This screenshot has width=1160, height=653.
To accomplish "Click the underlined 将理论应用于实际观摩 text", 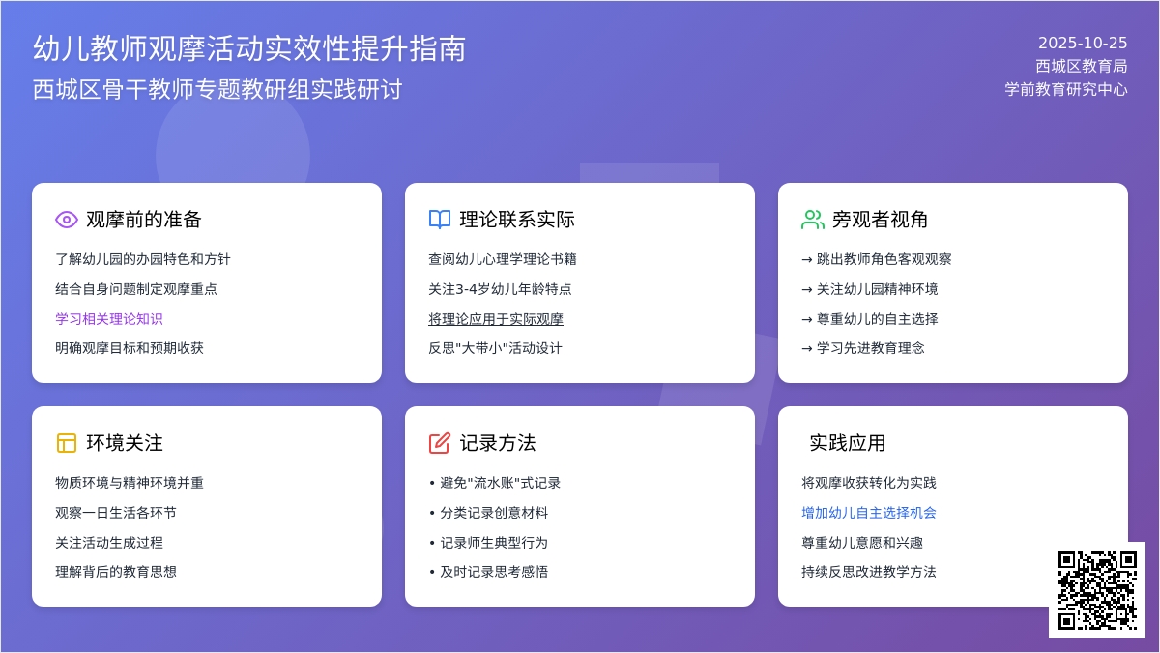I will 497,318.
